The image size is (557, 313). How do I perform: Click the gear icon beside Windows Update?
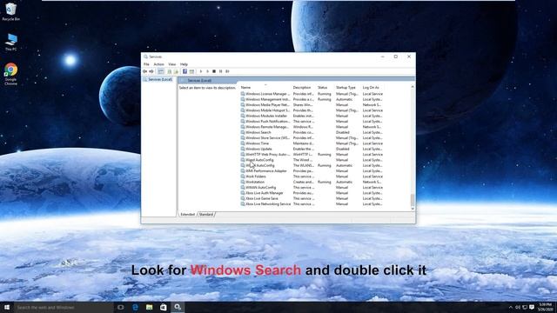pyautogui.click(x=243, y=149)
